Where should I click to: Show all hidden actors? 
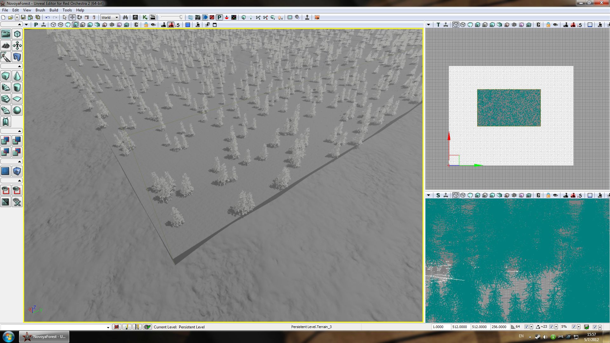point(17,202)
